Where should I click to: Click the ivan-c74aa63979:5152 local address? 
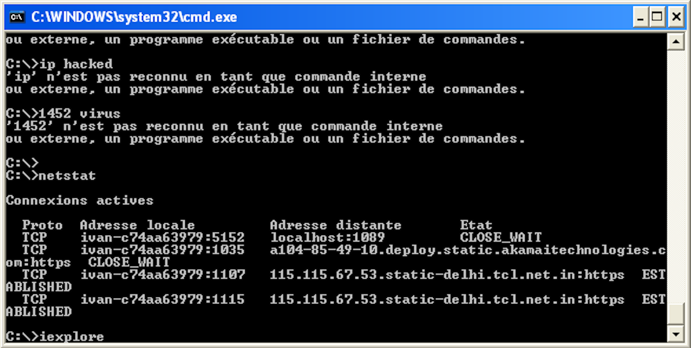162,237
